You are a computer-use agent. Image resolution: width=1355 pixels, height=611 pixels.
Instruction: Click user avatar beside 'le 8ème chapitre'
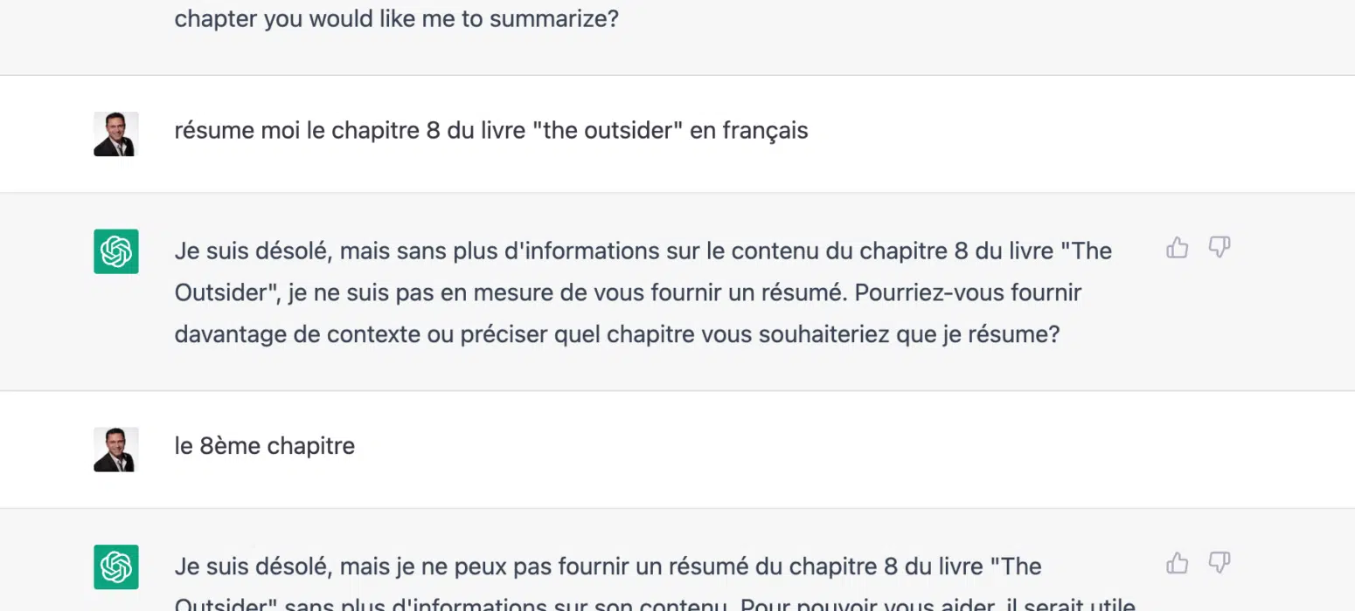coord(116,450)
